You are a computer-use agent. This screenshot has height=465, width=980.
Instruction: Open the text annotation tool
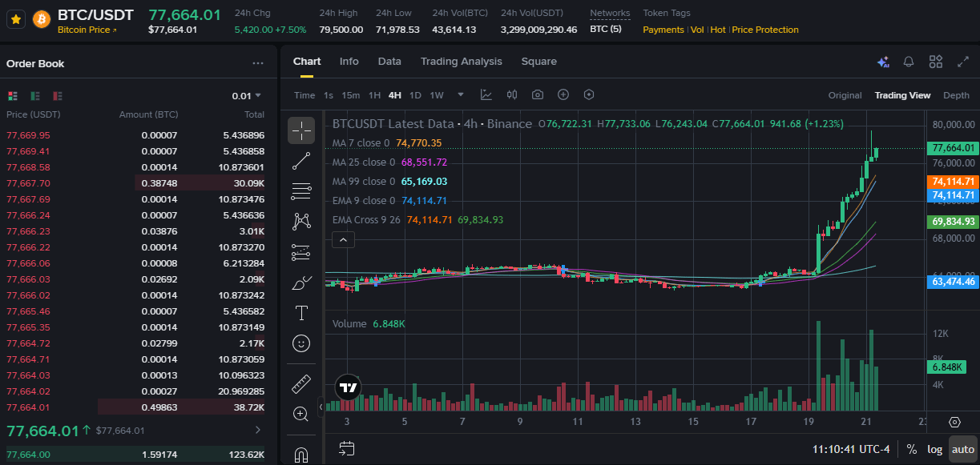point(301,312)
